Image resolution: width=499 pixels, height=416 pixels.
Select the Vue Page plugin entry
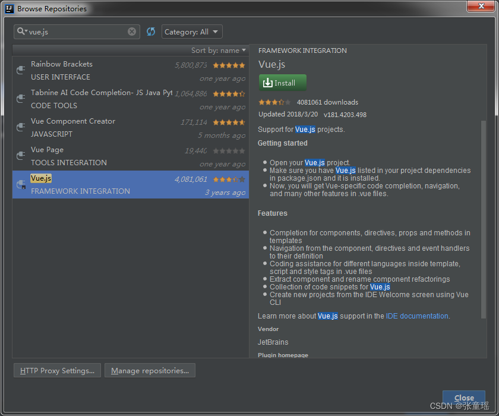coord(131,156)
